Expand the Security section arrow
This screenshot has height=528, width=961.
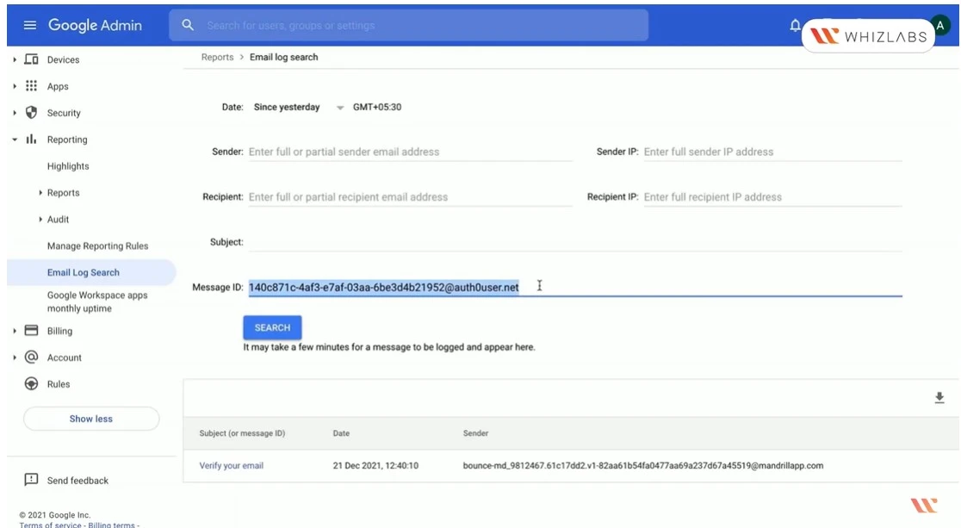click(15, 113)
